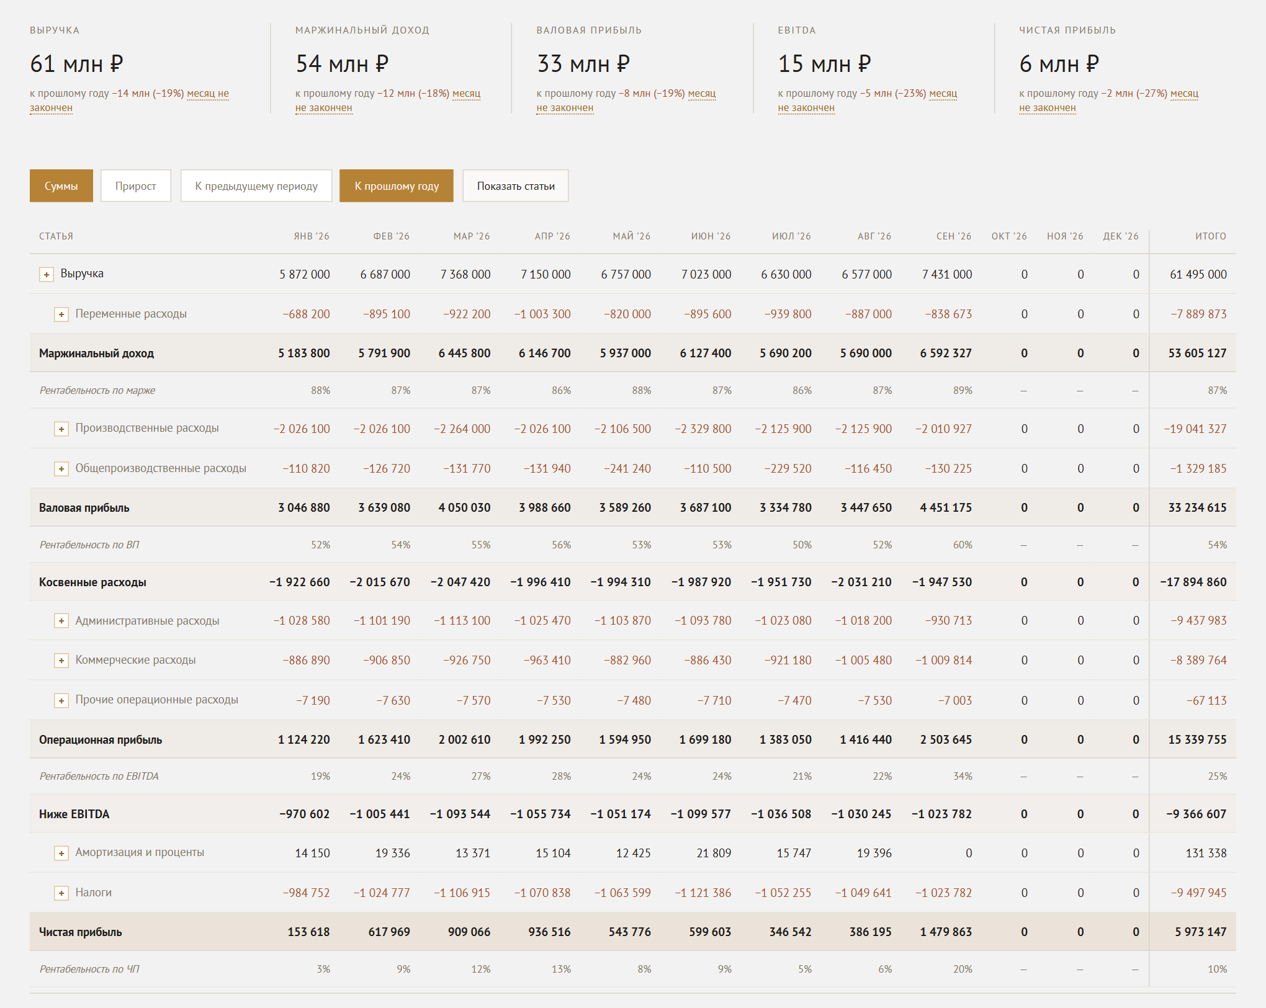Click the 15 млн ₽ EBITDA figure
The height and width of the screenshot is (1008, 1266).
pyautogui.click(x=825, y=64)
